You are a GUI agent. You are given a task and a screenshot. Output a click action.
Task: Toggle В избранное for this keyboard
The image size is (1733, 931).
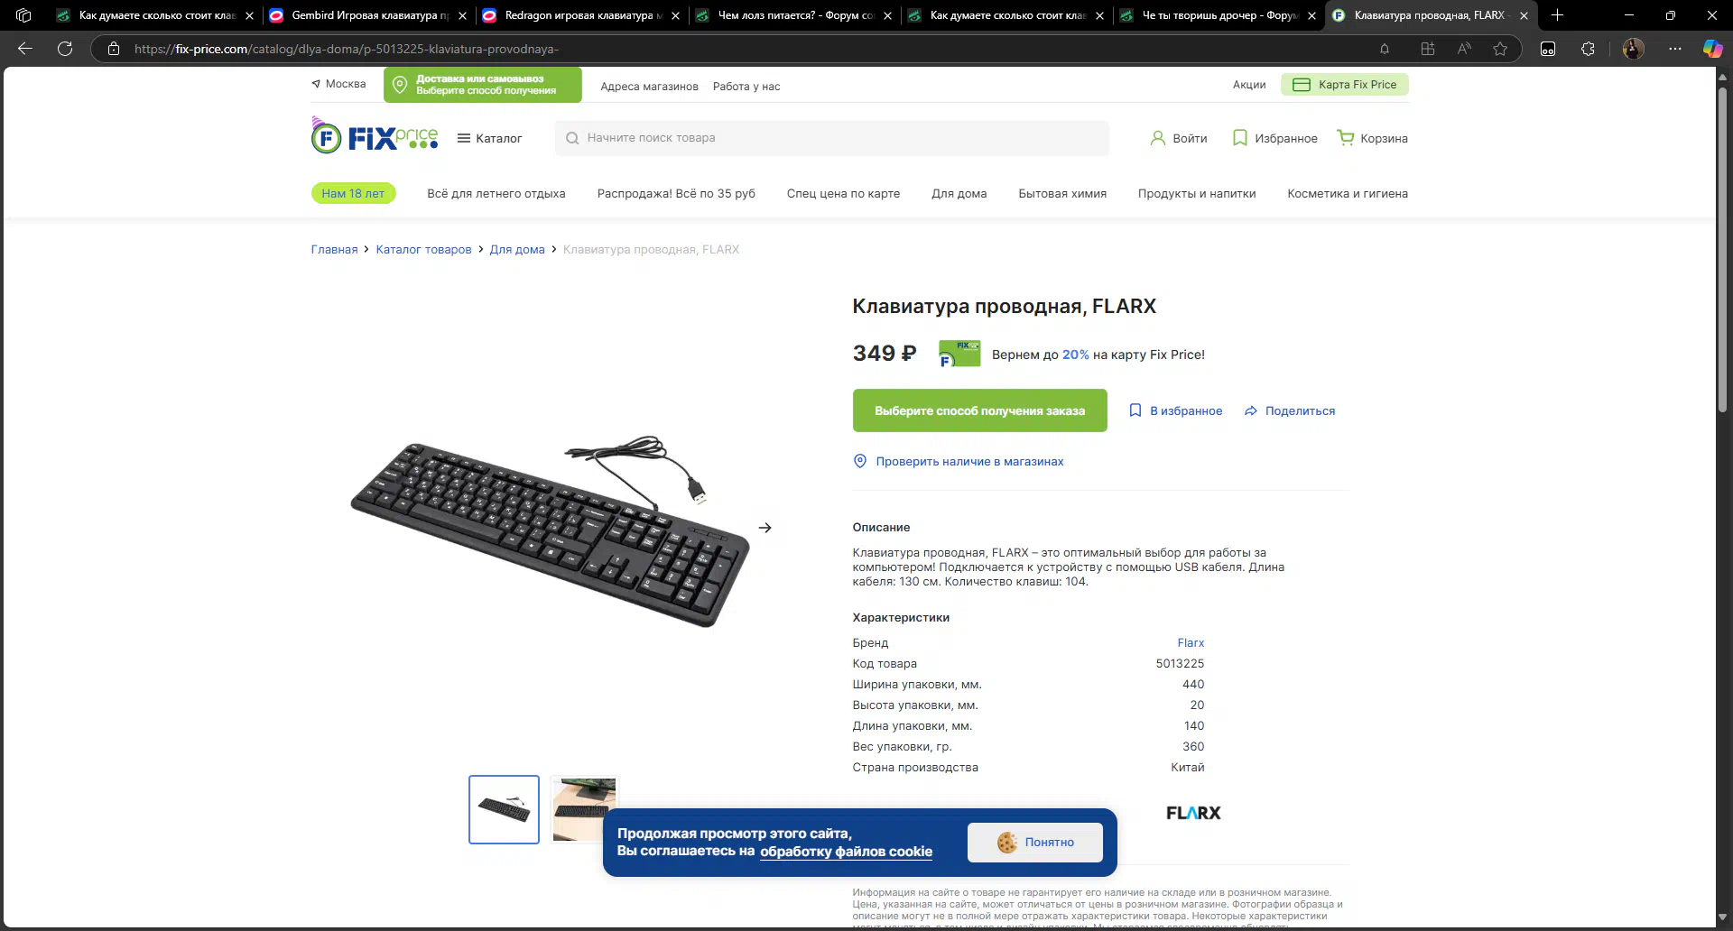(1175, 410)
